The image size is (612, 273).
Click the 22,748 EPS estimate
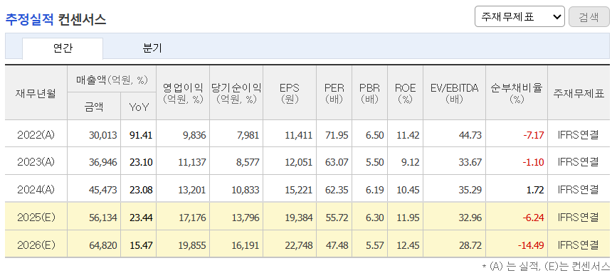point(298,245)
